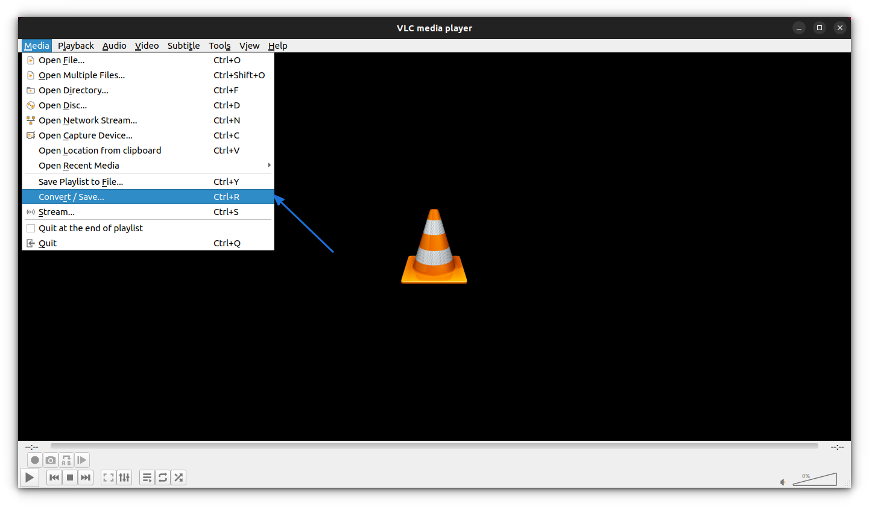Mute the audio via speaker icon
Viewport: 869px width, 507px height.
[x=782, y=482]
